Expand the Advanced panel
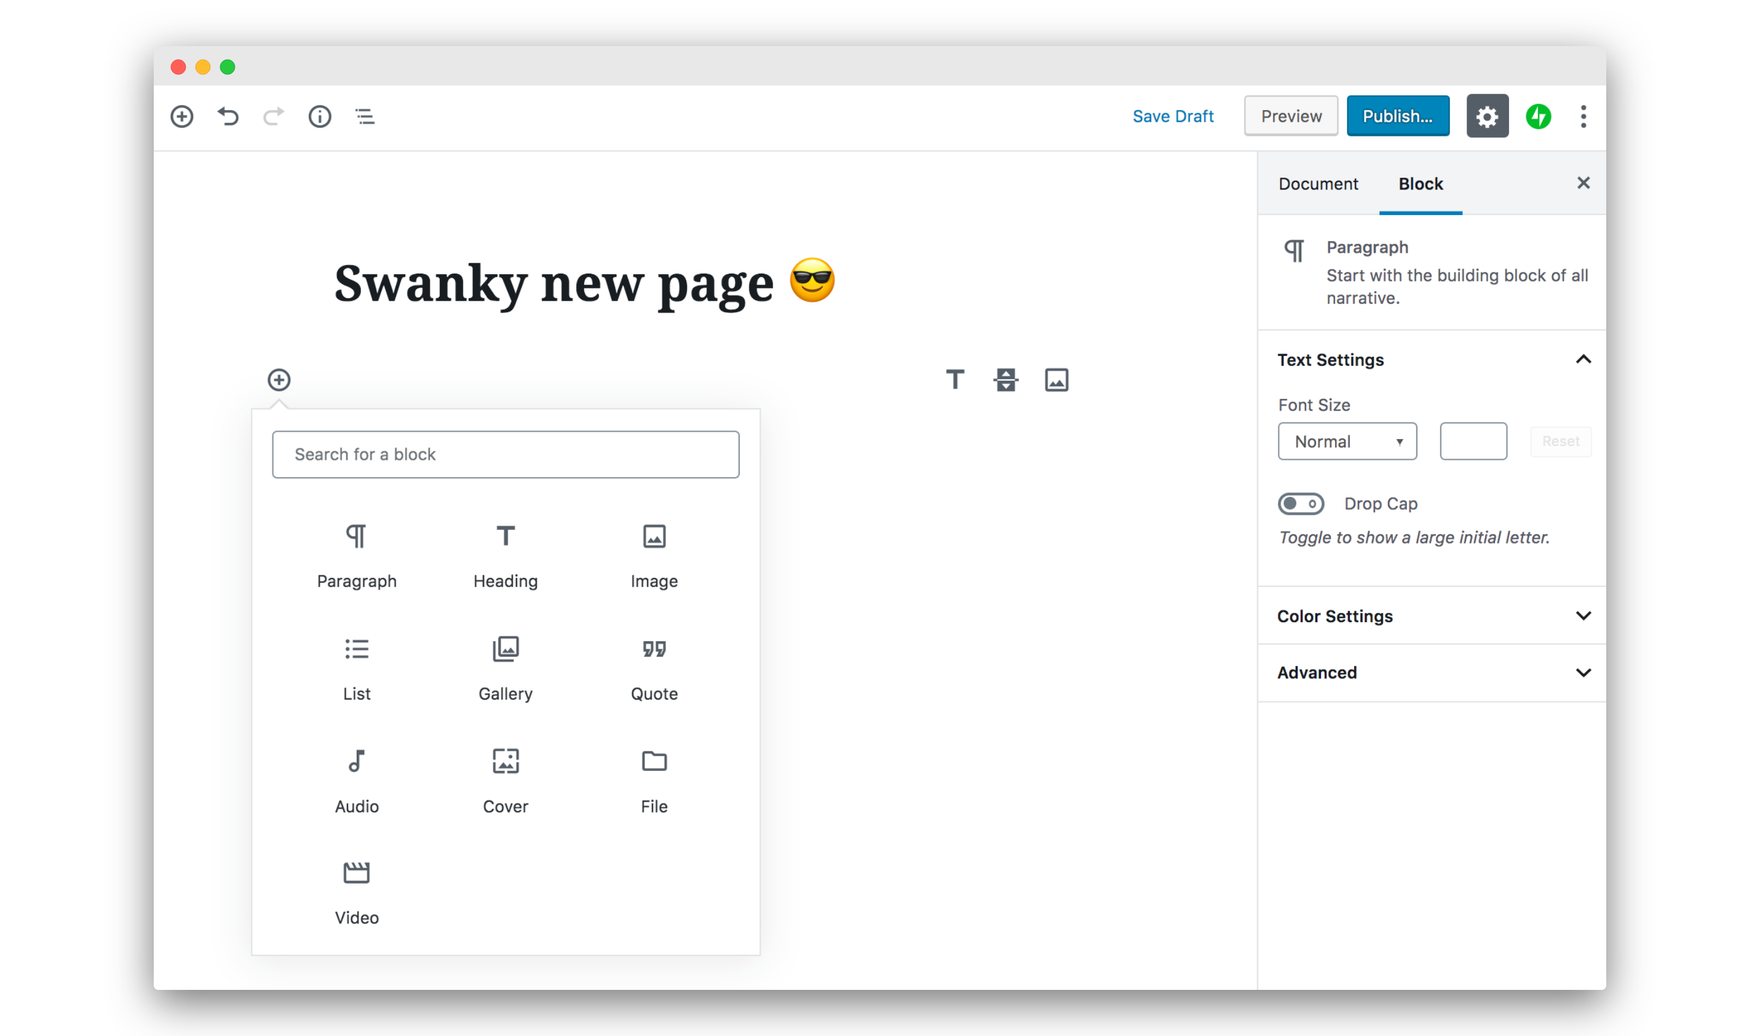Screen dimensions: 1760x1036 (x=1432, y=672)
